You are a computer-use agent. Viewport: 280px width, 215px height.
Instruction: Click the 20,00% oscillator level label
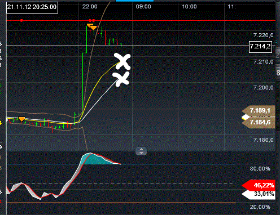coord(260,207)
